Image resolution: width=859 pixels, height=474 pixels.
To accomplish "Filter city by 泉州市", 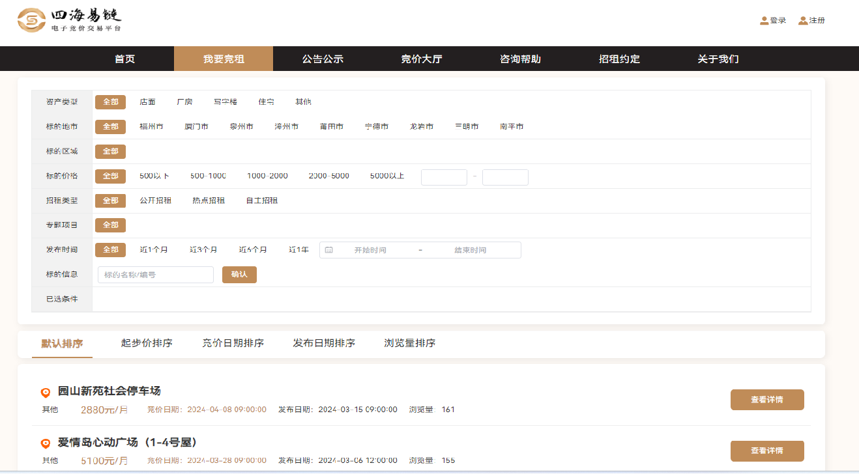I will (x=241, y=127).
